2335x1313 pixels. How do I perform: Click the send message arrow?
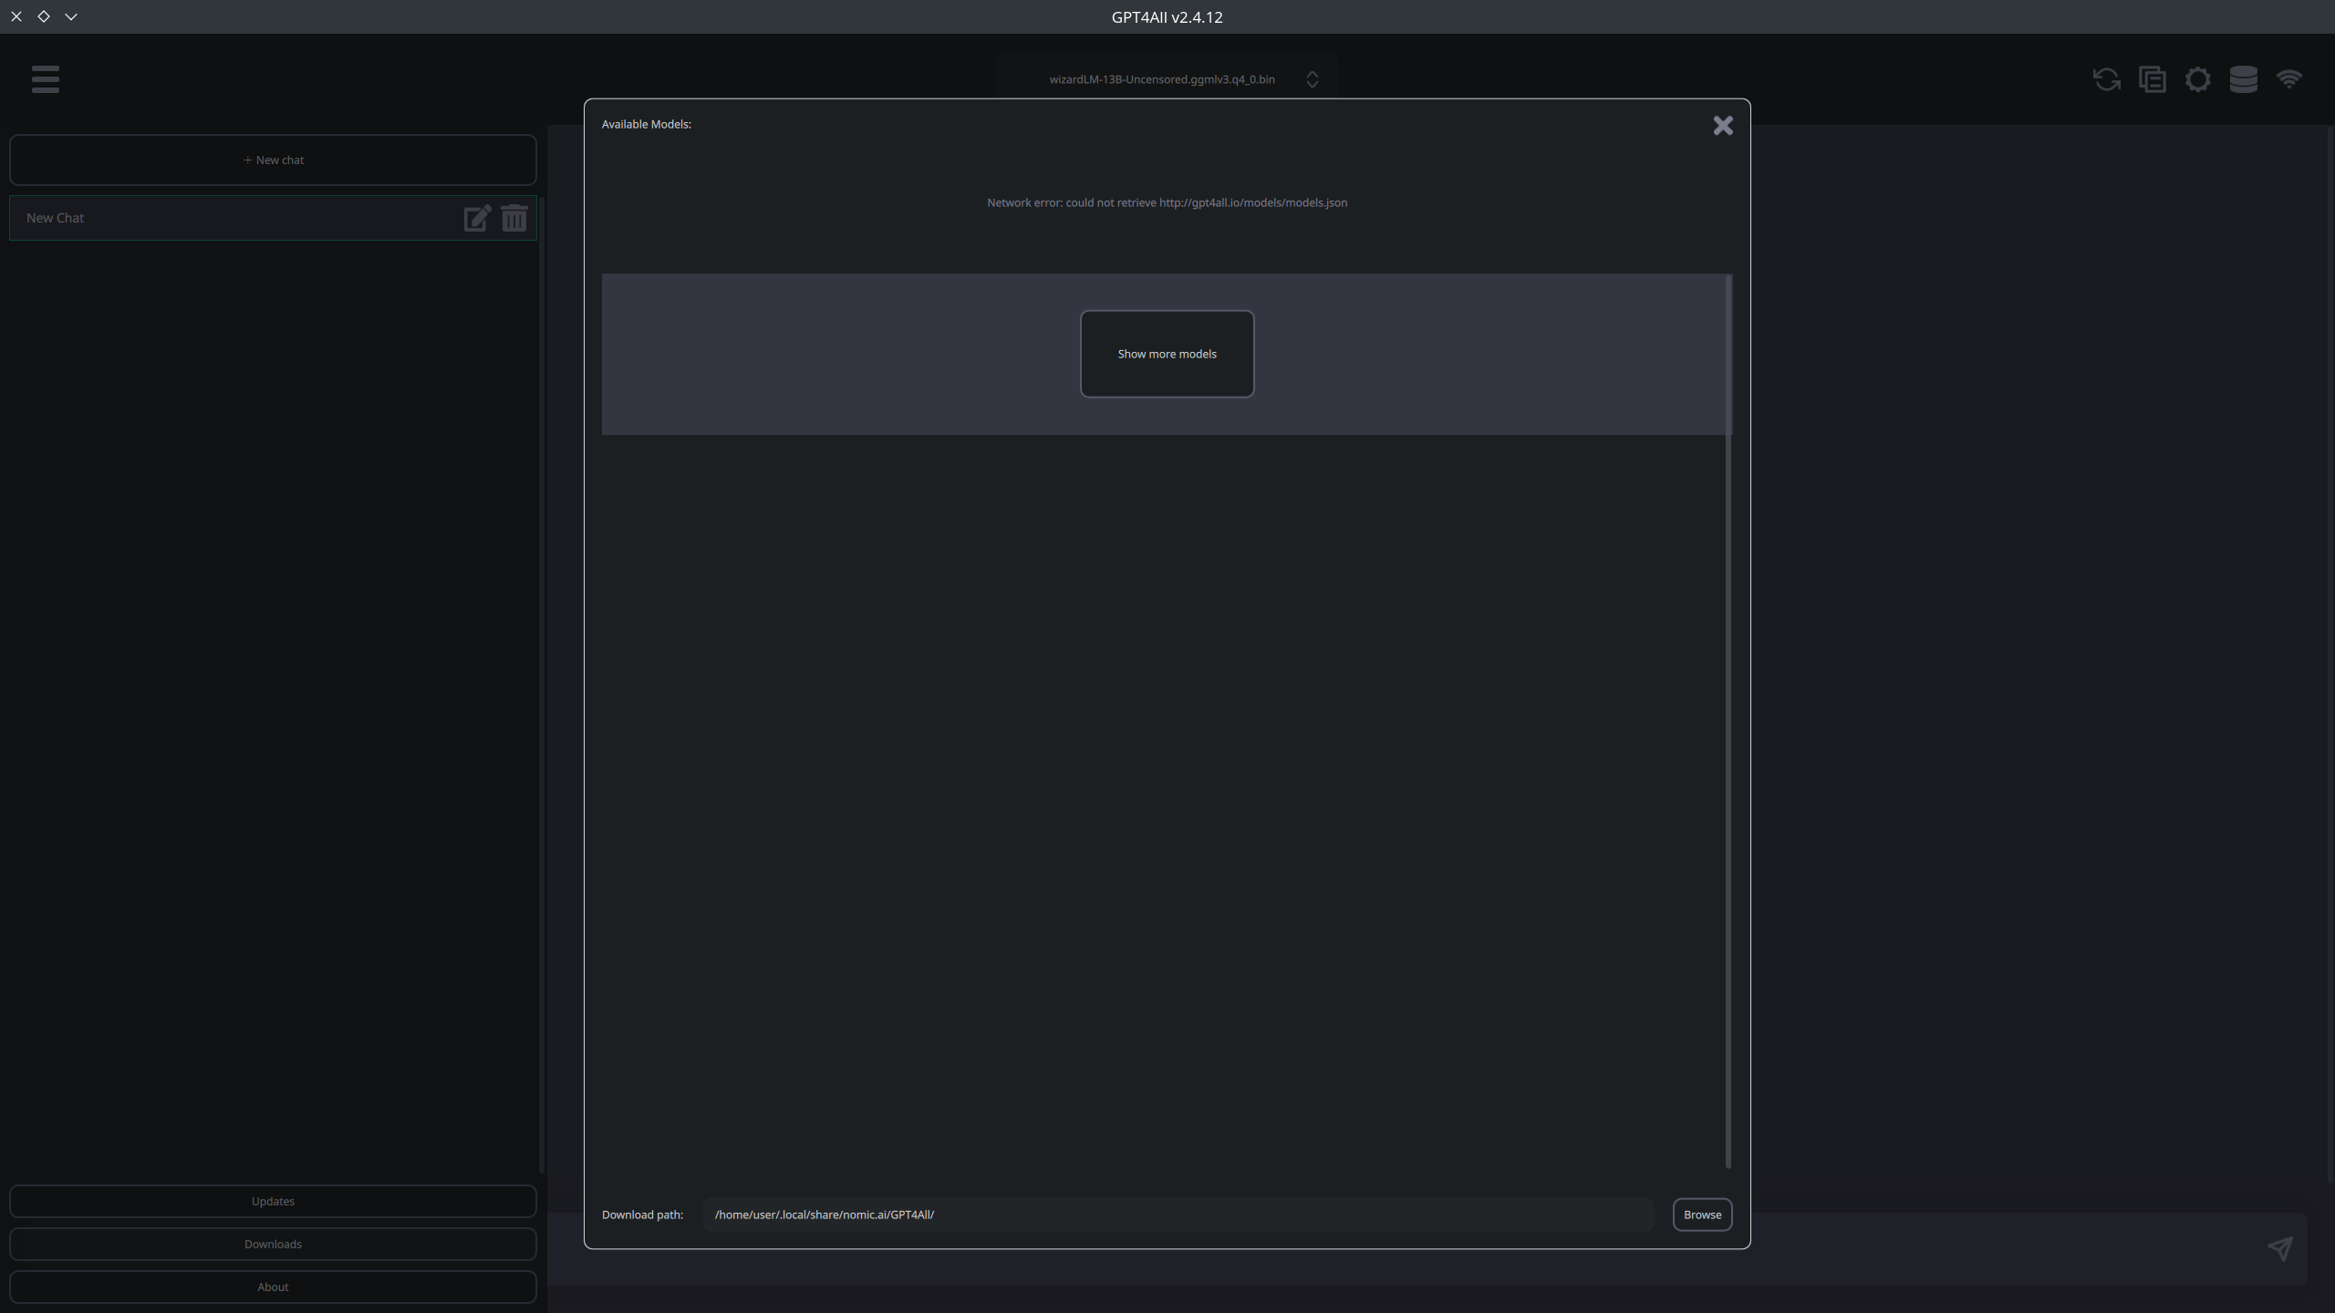[2279, 1249]
